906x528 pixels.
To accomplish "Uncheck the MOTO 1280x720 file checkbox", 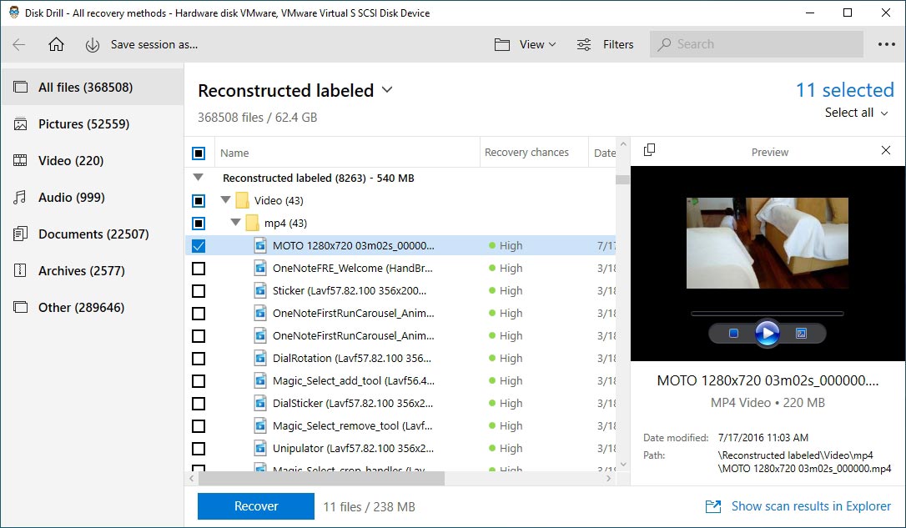I will 199,245.
